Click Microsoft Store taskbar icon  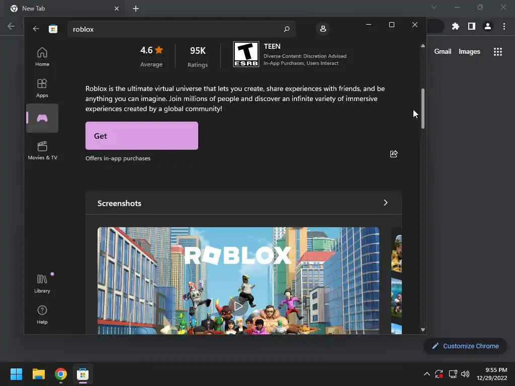click(x=83, y=374)
